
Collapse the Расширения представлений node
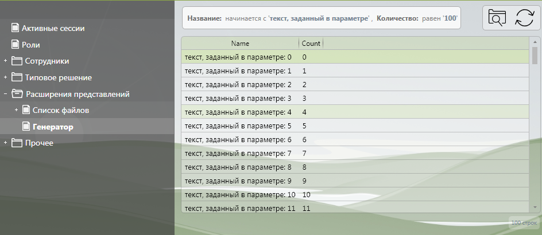point(5,94)
